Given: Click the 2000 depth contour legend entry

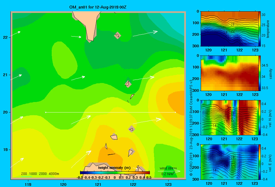Looking at the screenshot, I should (43, 174).
